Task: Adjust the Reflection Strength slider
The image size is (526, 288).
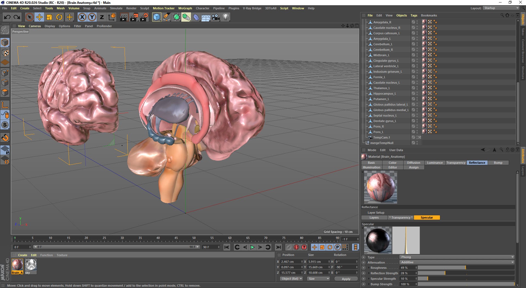Action: 466,273
